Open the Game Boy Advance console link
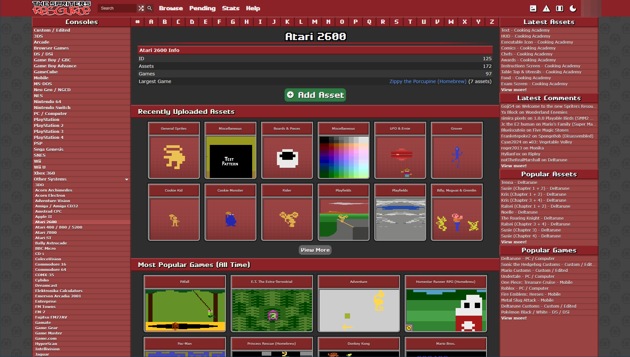 [x=55, y=66]
